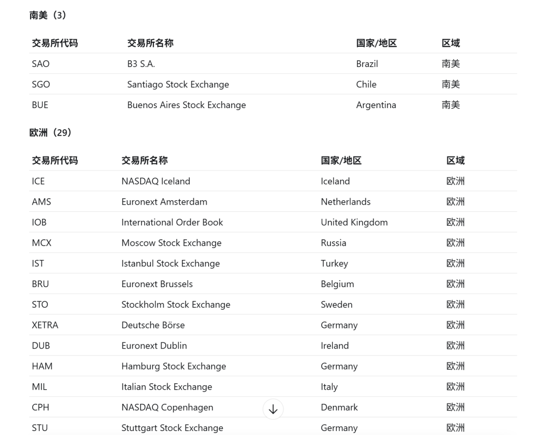Click the XETRA exchange code cell
Image resolution: width=543 pixels, height=435 pixels.
[x=45, y=325]
